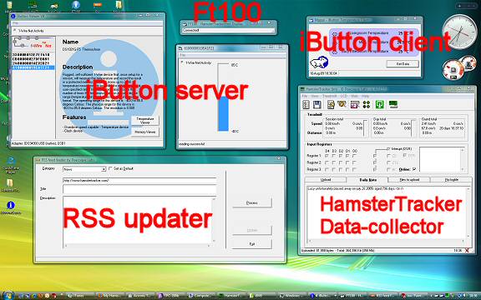The width and height of the screenshot is (481, 300).
Task: Toggle Register 3 D0 checkbox
Action: pos(354,169)
